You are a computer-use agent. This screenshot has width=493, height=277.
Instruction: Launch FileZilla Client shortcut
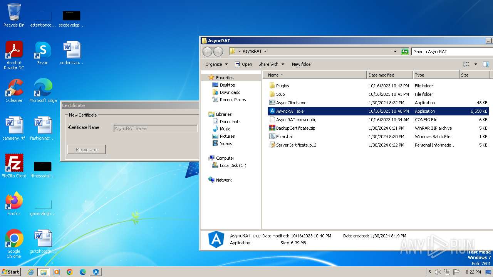point(14,166)
